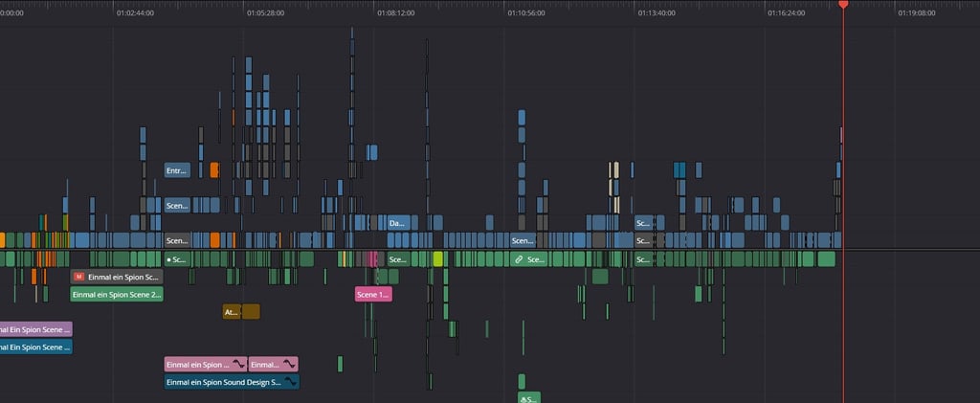This screenshot has width=980, height=403.
Task: Select the teal Ein Spion Scene clip
Action: click(x=36, y=347)
